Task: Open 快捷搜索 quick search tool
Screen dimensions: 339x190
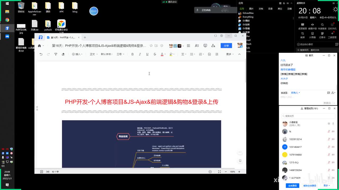Action: 322,26
